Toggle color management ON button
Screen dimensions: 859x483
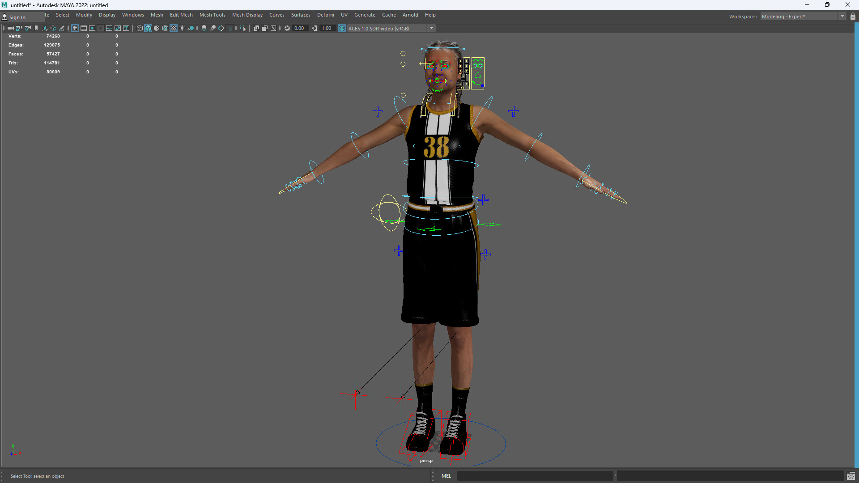coord(342,28)
